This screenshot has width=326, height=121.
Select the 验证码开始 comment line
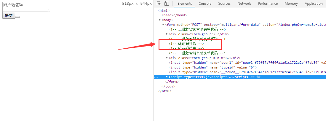tap(186, 44)
